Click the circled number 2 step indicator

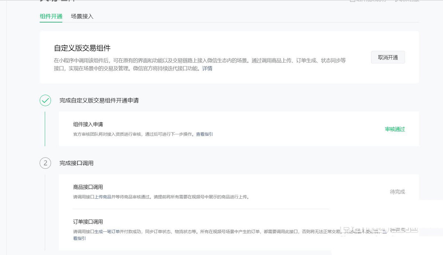pyautogui.click(x=45, y=163)
